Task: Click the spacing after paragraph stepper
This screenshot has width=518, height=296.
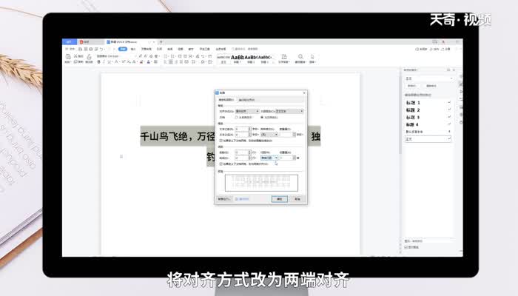Action: [x=249, y=158]
